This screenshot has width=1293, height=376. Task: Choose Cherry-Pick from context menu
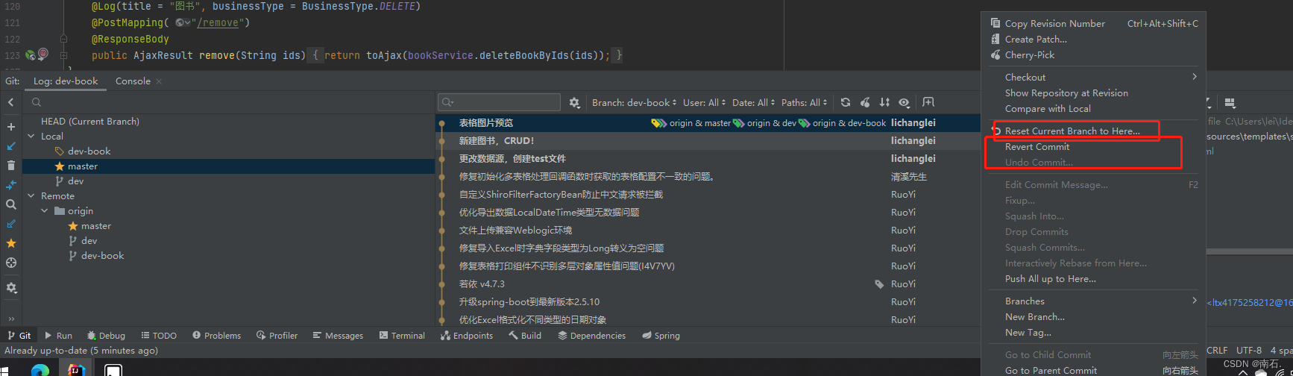tap(1093, 55)
